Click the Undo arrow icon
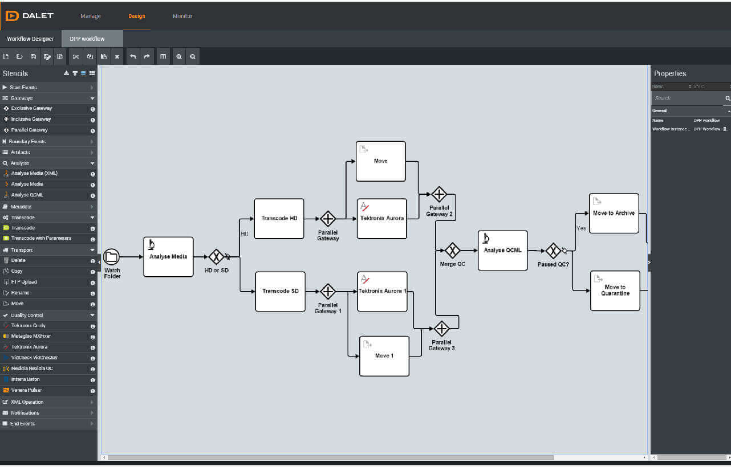Image resolution: width=731 pixels, height=467 pixels. [x=133, y=56]
